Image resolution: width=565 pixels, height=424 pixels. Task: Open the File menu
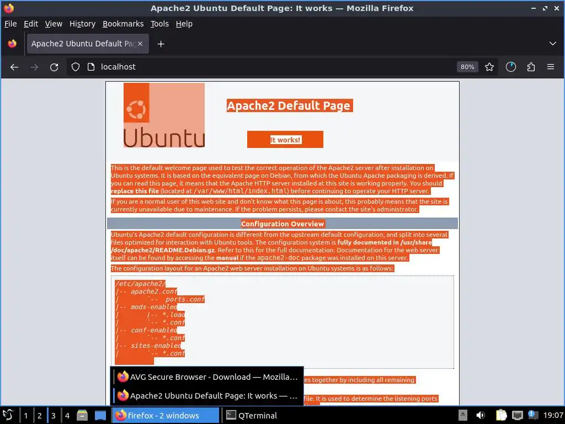tap(10, 24)
